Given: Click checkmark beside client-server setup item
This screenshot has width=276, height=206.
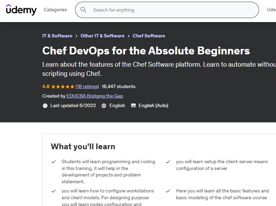Looking at the screenshot, I should [168, 162].
